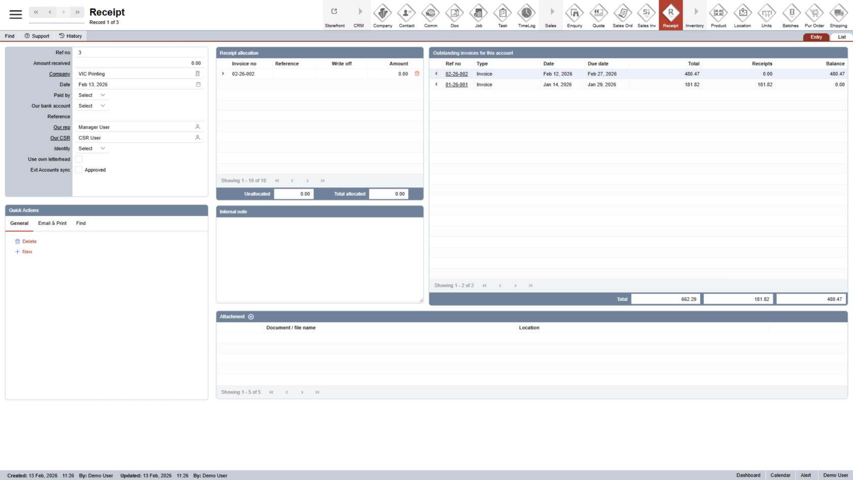The width and height of the screenshot is (853, 480).
Task: Expand Our bank account dropdown
Action: coord(92,106)
